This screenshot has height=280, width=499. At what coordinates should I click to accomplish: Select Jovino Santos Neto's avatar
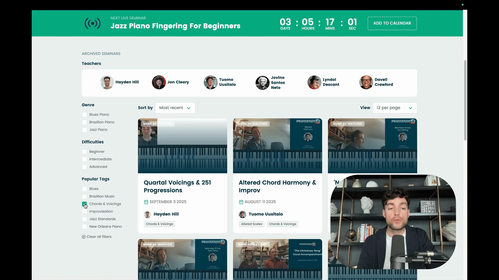262,83
